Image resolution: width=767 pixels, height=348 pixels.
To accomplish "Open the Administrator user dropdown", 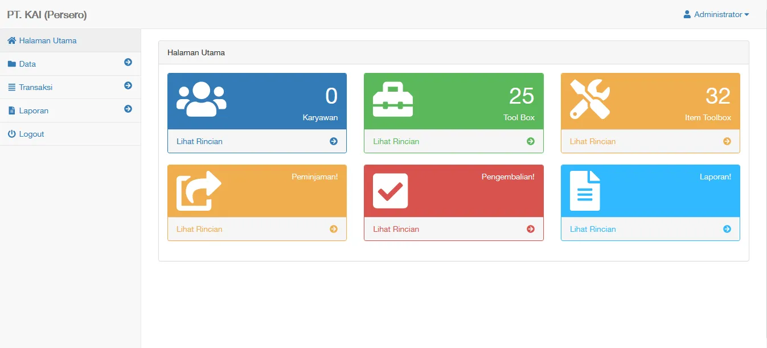I will pyautogui.click(x=716, y=14).
